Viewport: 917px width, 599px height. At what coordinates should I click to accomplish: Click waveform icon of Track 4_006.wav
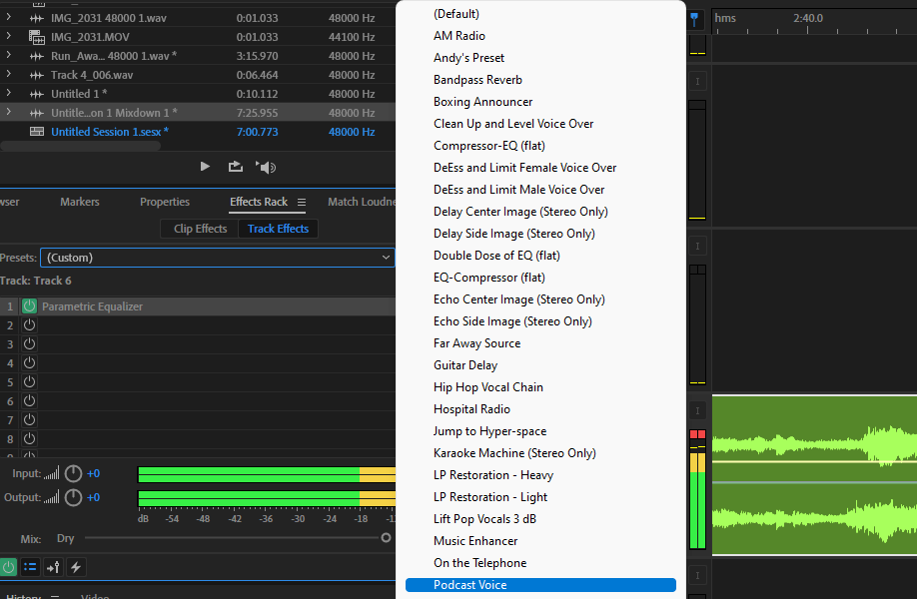pos(36,76)
